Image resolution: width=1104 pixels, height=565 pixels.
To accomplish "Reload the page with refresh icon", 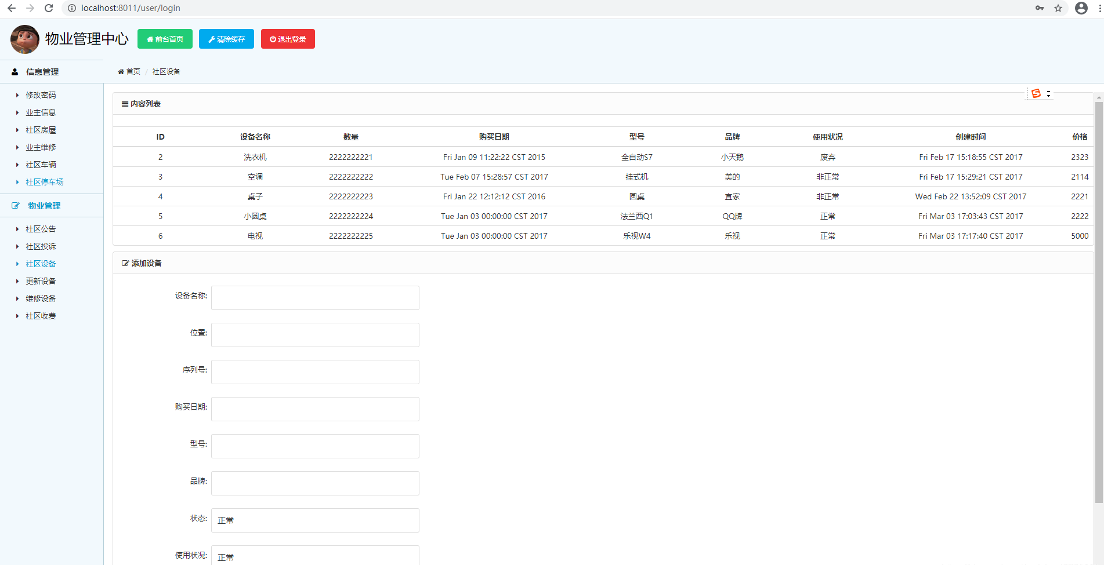I will coord(49,8).
